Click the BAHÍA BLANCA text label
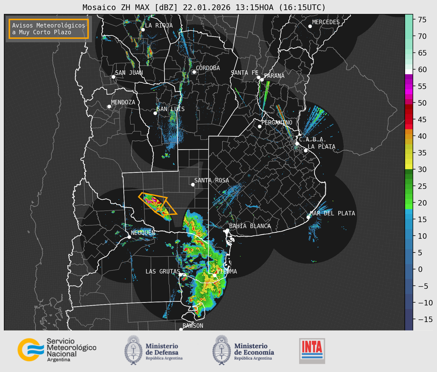The image size is (437, 372). (250, 226)
